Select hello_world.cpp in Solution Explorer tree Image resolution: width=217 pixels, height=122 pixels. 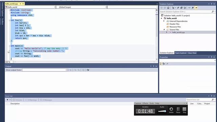[x=178, y=33]
